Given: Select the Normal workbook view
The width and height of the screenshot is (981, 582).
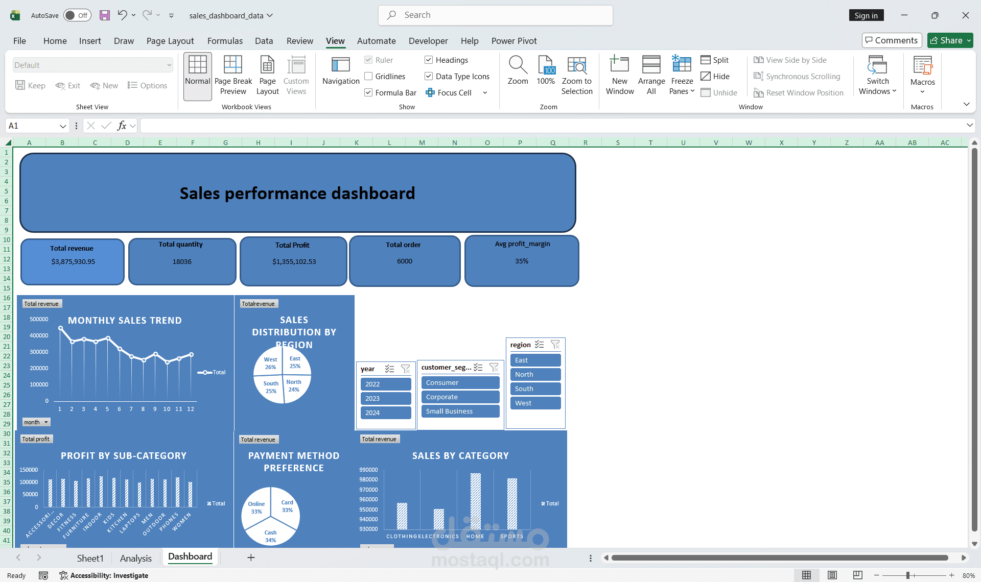Looking at the screenshot, I should tap(198, 77).
